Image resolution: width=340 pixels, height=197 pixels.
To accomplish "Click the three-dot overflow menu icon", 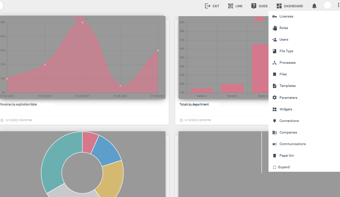I will tap(338, 5).
